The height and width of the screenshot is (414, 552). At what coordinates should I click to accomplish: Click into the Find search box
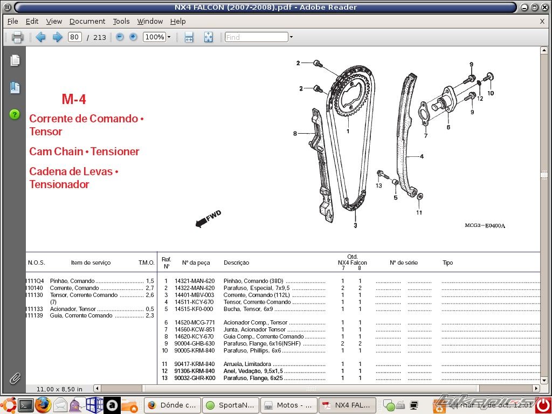[x=256, y=37]
